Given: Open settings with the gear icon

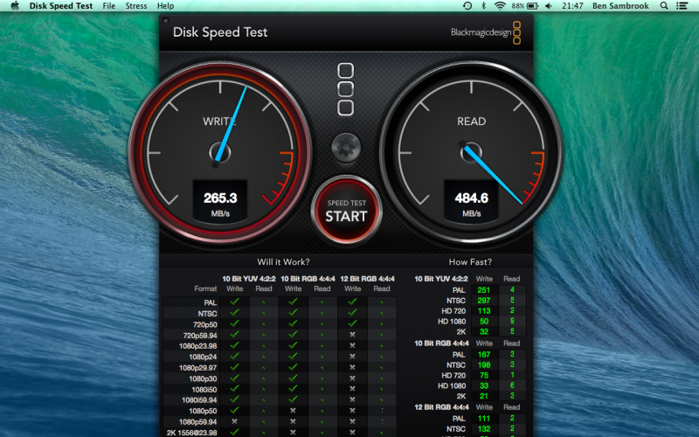Looking at the screenshot, I should click(346, 147).
